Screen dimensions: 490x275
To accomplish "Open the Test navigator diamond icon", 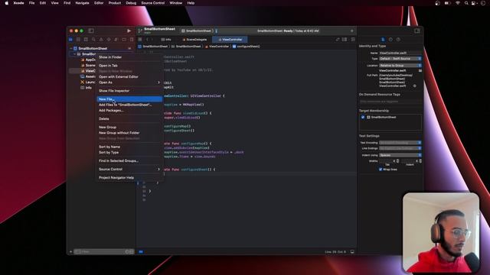I will click(x=109, y=40).
